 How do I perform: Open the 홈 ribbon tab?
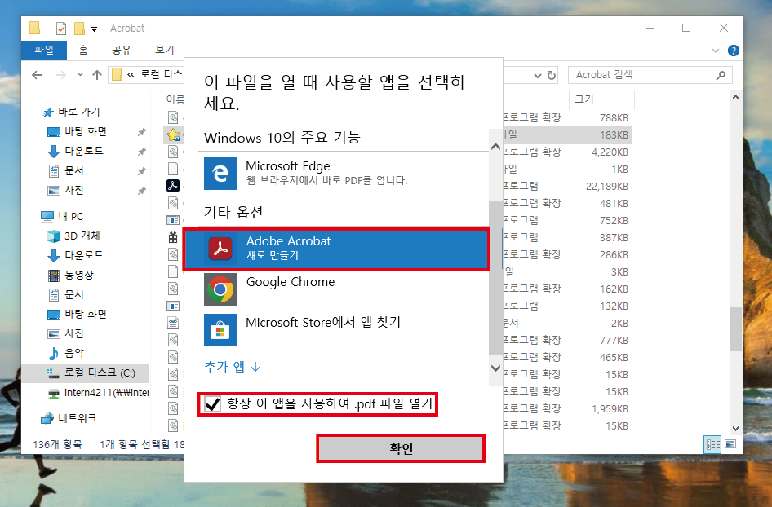coord(82,50)
